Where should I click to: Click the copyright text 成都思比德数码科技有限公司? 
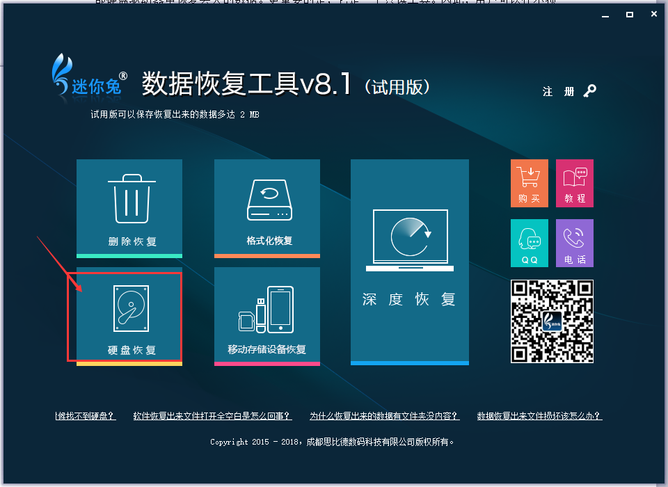(x=361, y=442)
